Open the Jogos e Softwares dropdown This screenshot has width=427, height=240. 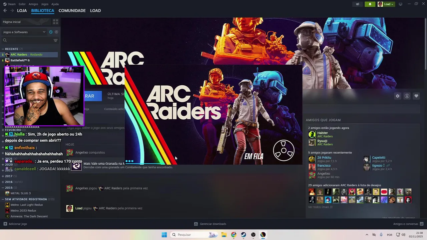24,32
